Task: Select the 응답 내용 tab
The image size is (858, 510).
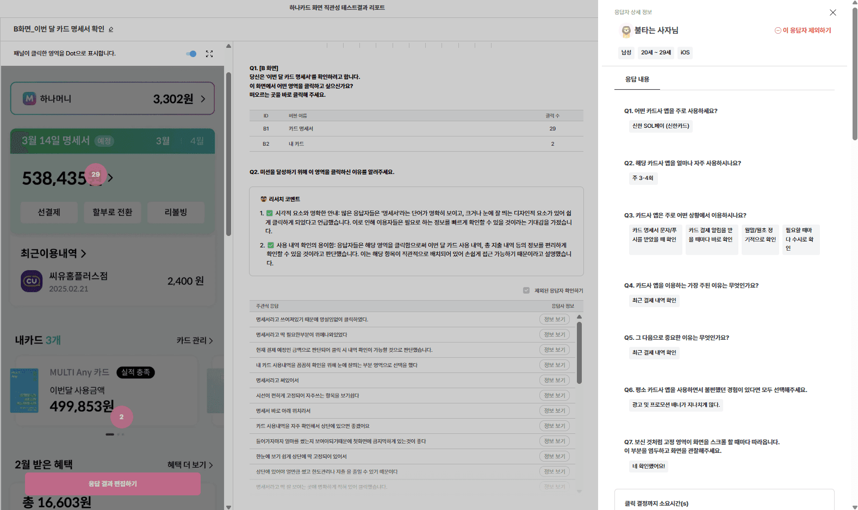Action: [x=637, y=79]
